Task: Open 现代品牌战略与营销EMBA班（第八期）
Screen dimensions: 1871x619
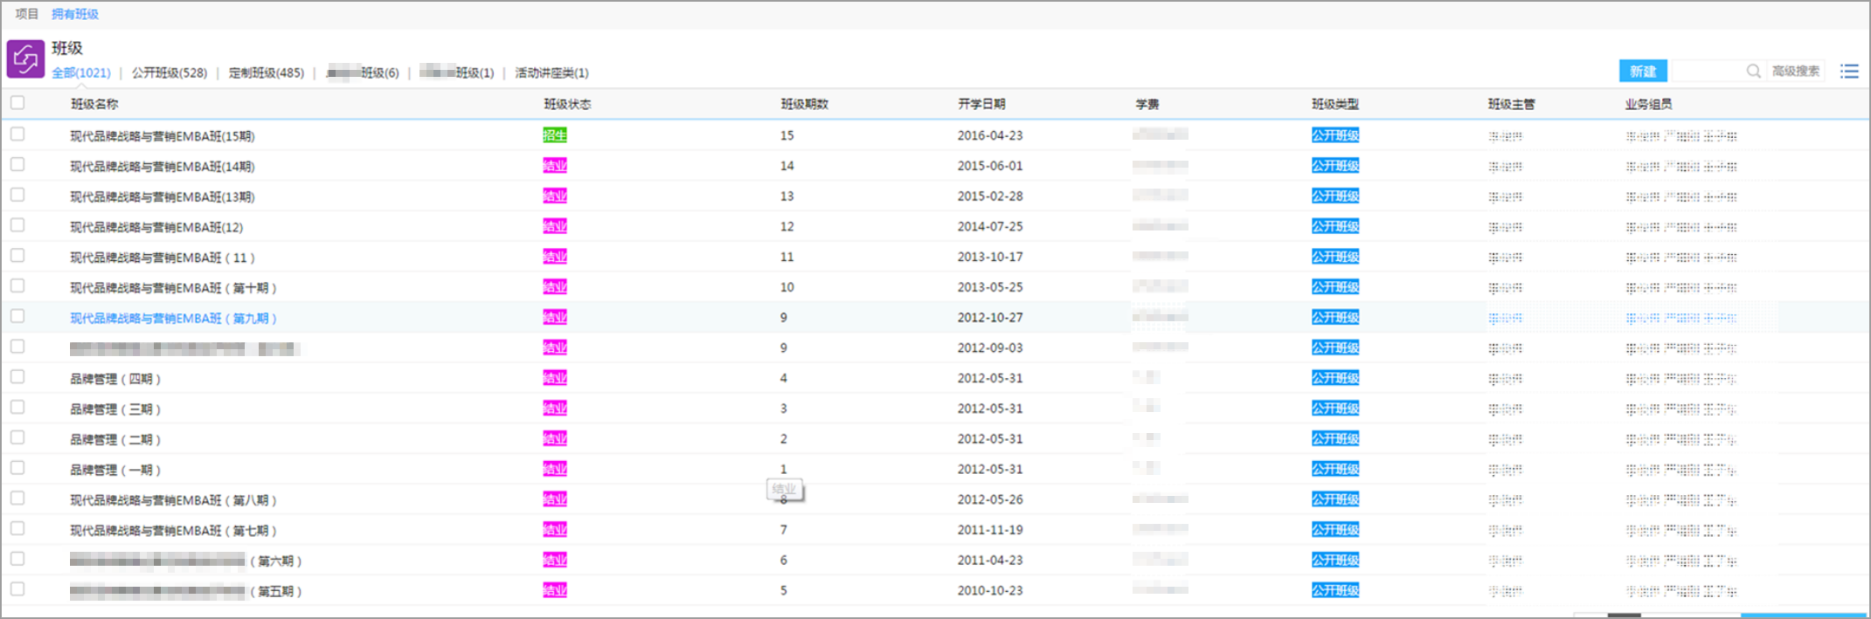Action: pyautogui.click(x=173, y=500)
